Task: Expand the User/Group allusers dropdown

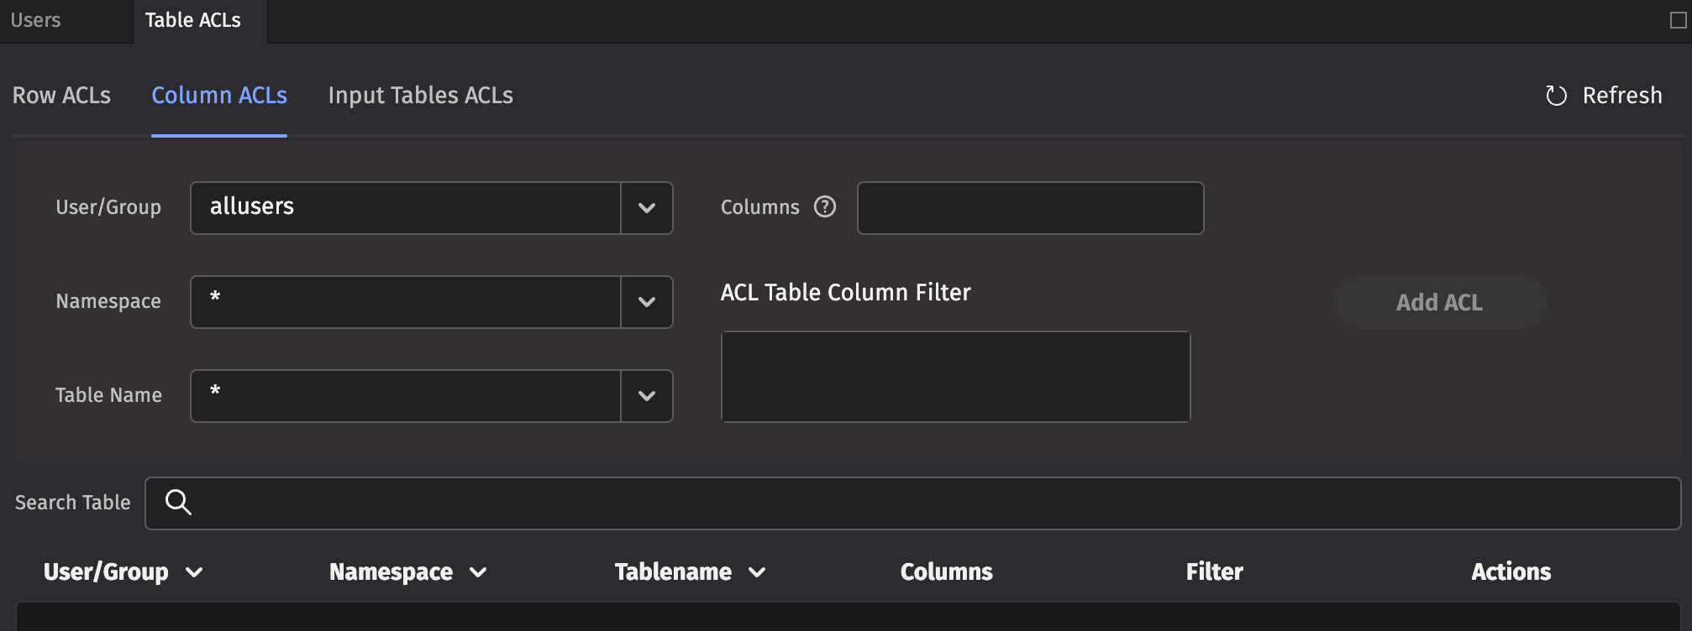Action: tap(646, 208)
